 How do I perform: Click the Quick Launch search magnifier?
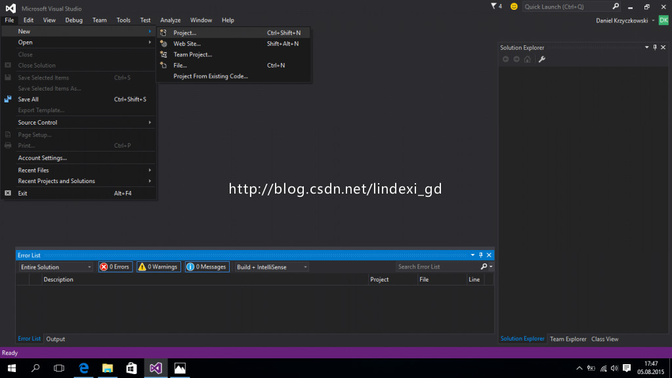(x=616, y=7)
